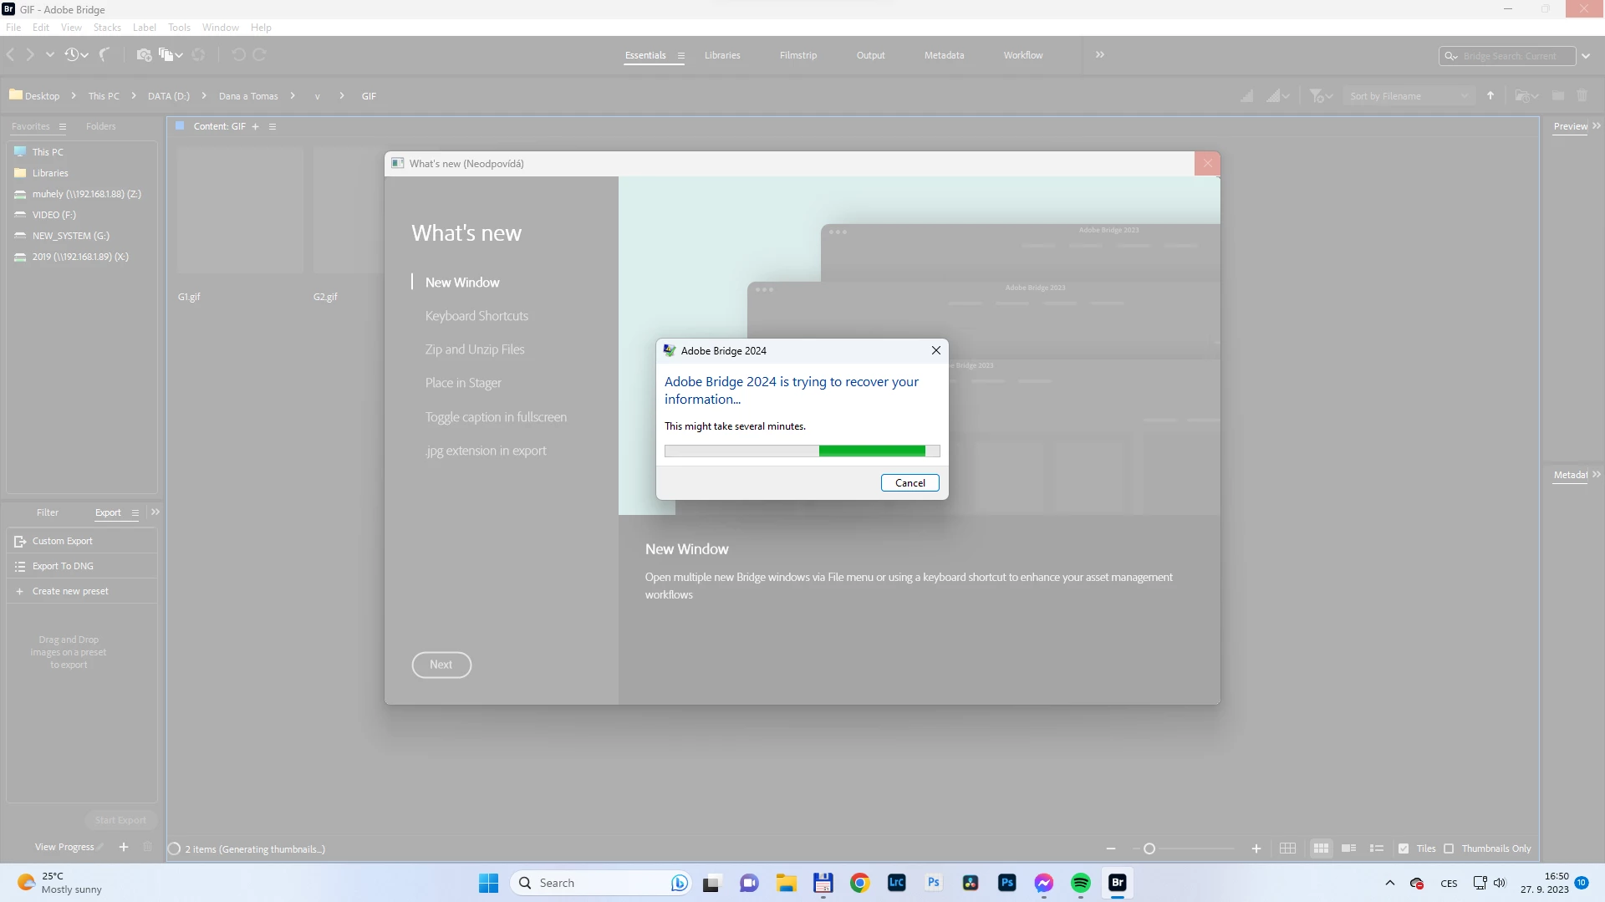Open the reveal recent file history icon
Viewport: 1605px width, 902px height.
click(75, 54)
